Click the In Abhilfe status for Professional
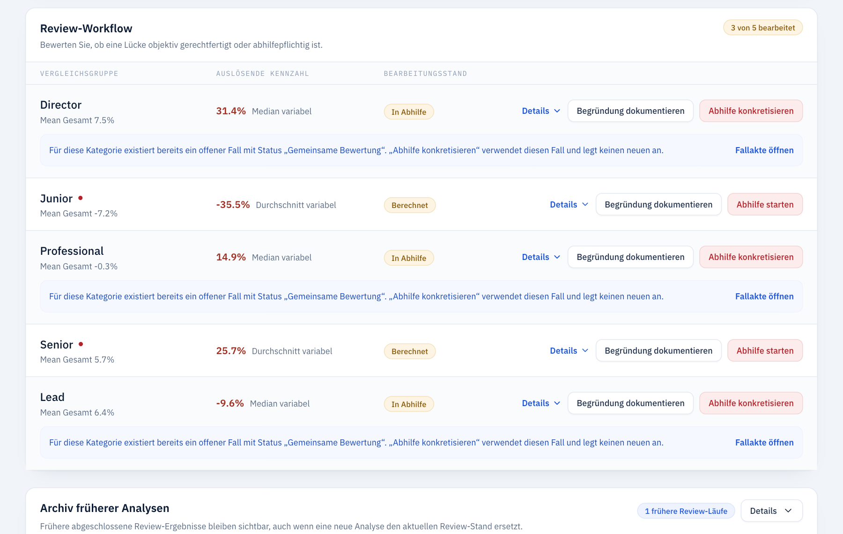This screenshot has height=534, width=843. pyautogui.click(x=409, y=258)
